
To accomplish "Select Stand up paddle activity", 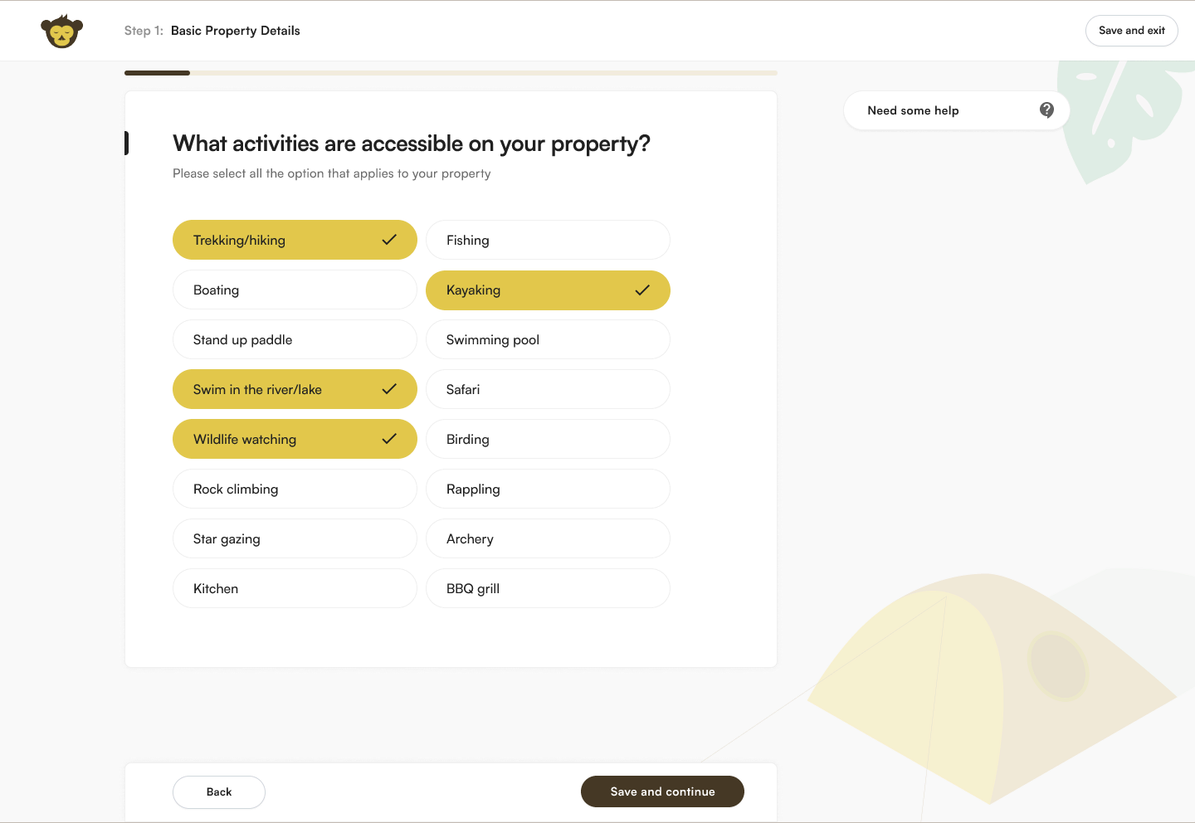I will click(x=295, y=339).
